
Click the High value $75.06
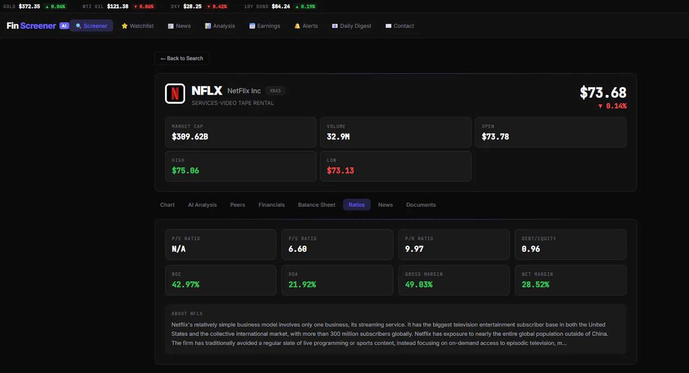tap(186, 171)
